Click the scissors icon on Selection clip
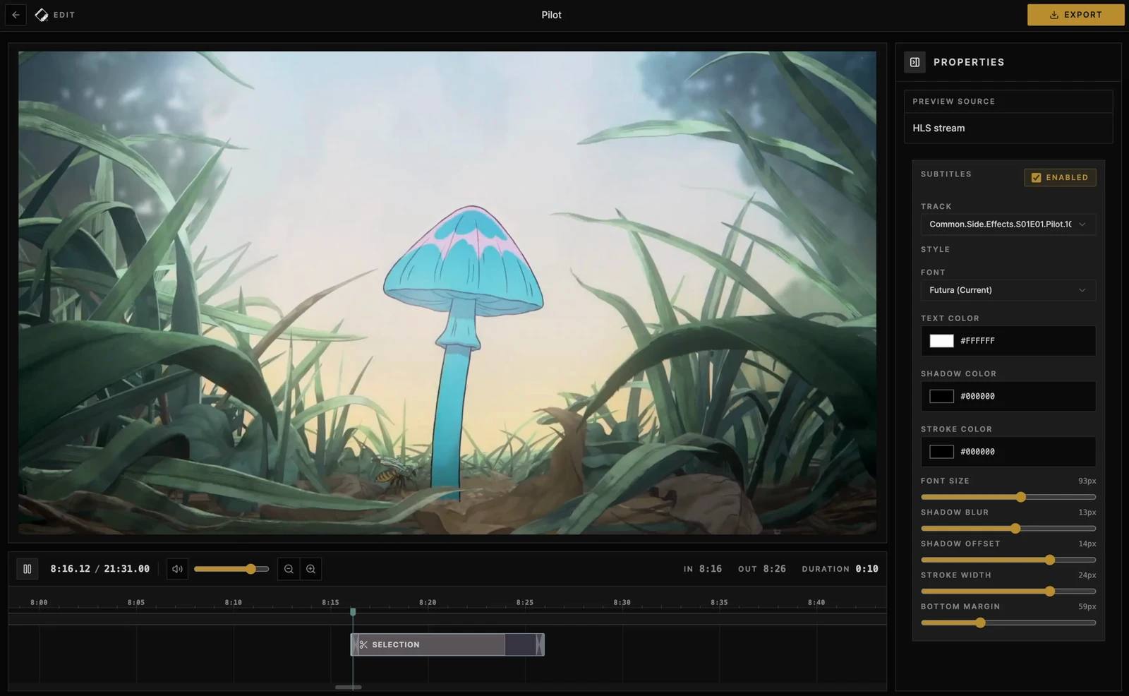 [x=363, y=644]
